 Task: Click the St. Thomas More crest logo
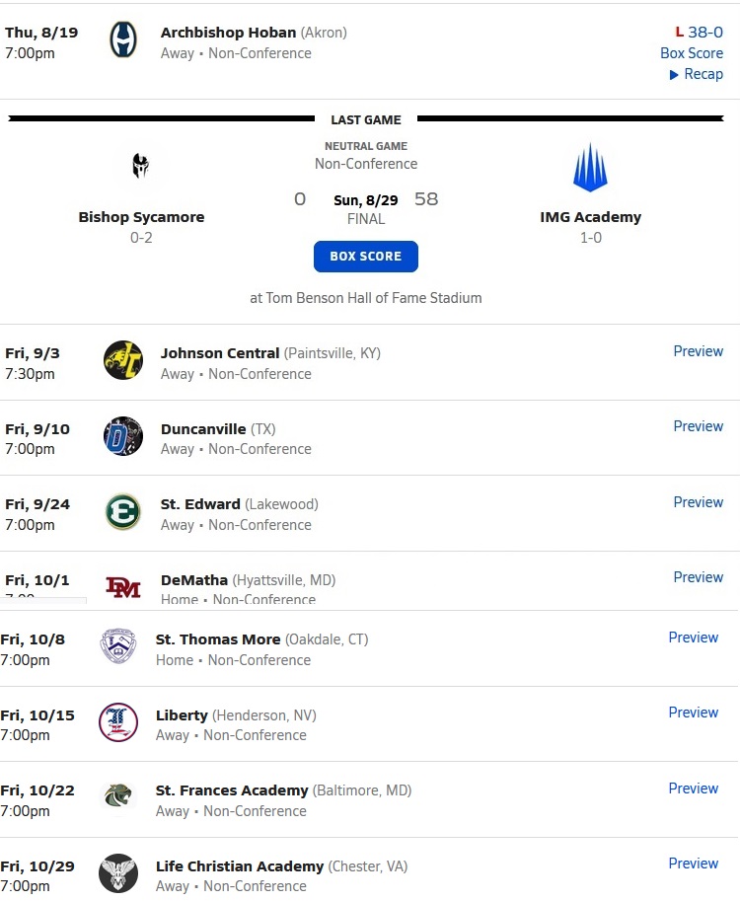118,647
